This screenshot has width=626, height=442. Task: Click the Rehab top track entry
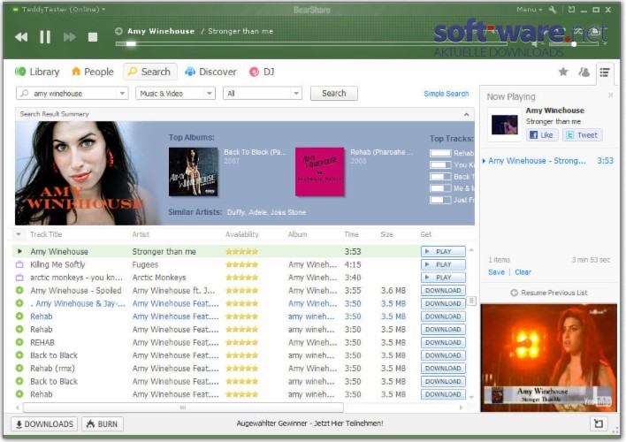pos(452,153)
